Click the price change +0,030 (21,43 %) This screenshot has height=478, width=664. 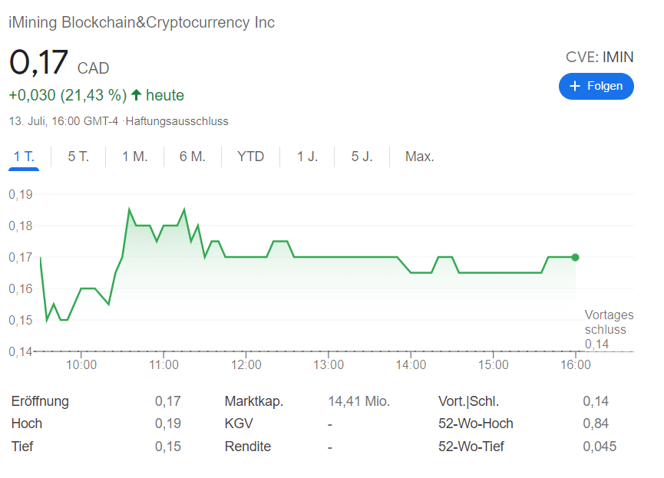pos(68,95)
